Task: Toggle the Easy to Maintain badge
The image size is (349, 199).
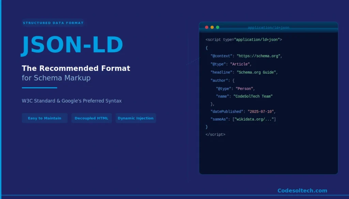Action: pyautogui.click(x=44, y=118)
